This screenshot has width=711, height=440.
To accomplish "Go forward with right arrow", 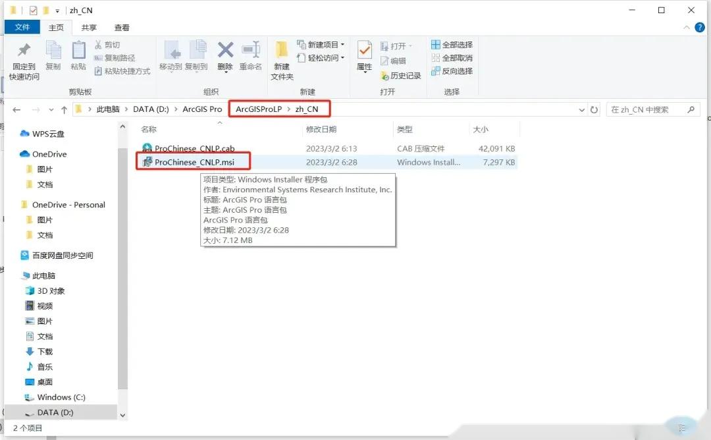I will click(36, 110).
